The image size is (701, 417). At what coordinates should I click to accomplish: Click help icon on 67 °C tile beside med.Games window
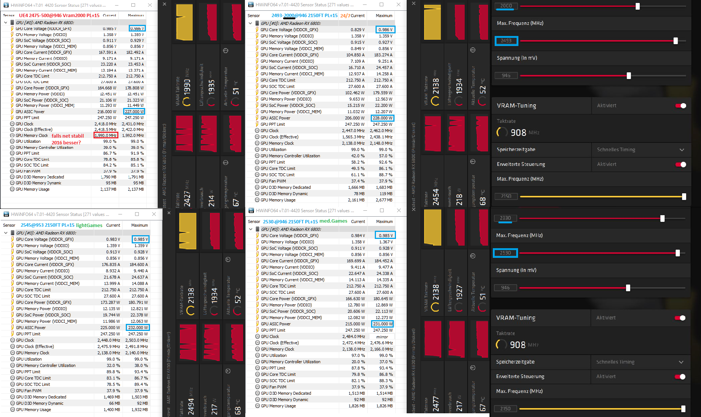click(x=473, y=368)
